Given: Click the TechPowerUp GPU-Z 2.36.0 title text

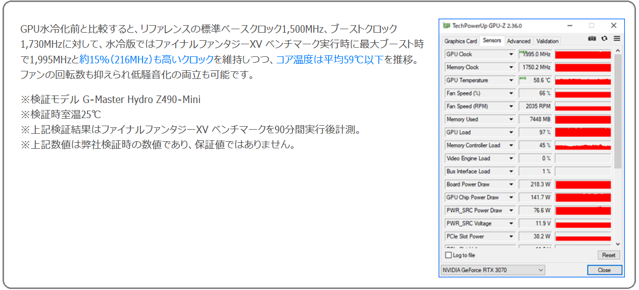Looking at the screenshot, I should click(x=487, y=26).
